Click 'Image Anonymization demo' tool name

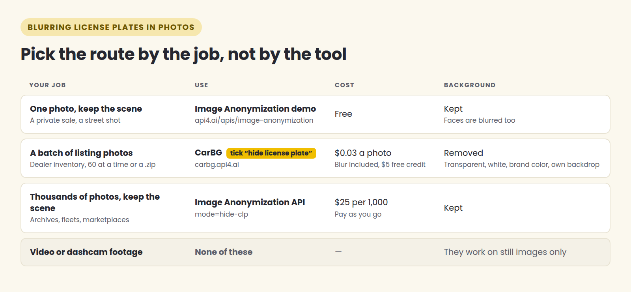pos(255,109)
